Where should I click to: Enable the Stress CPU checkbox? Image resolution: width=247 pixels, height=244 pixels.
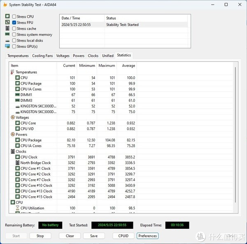point(14,16)
